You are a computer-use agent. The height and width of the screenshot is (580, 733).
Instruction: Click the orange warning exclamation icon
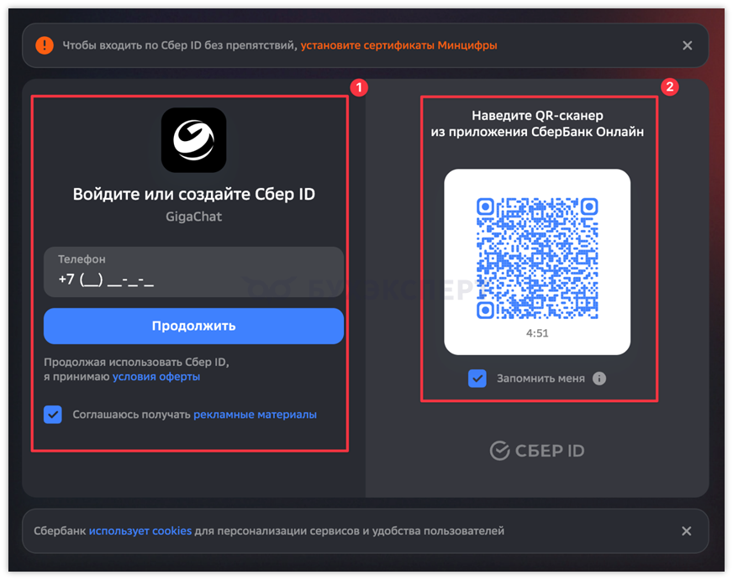(45, 45)
